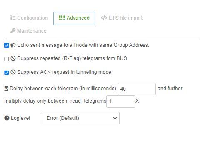The image size is (203, 152).
Task: Click the wrench icon beside Maintenance
Action: [x=13, y=31]
